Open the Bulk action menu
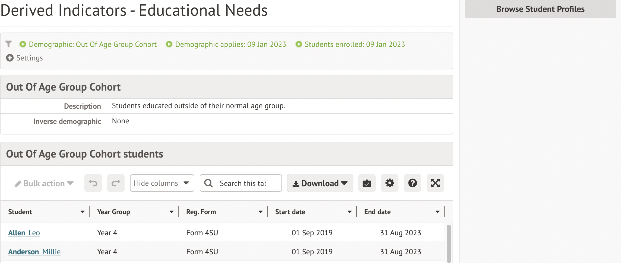Image resolution: width=621 pixels, height=263 pixels. (x=44, y=184)
